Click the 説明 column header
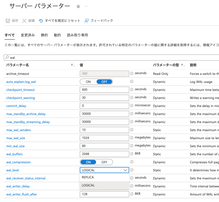The width and height of the screenshot is (219, 202). tap(193, 65)
